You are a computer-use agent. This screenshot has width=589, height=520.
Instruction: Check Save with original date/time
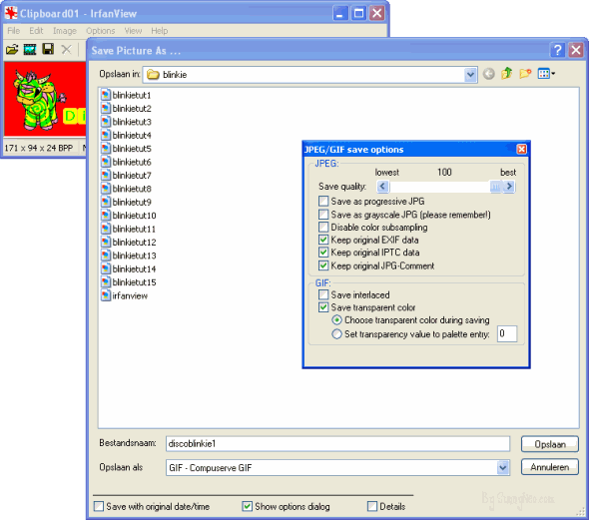pos(99,506)
